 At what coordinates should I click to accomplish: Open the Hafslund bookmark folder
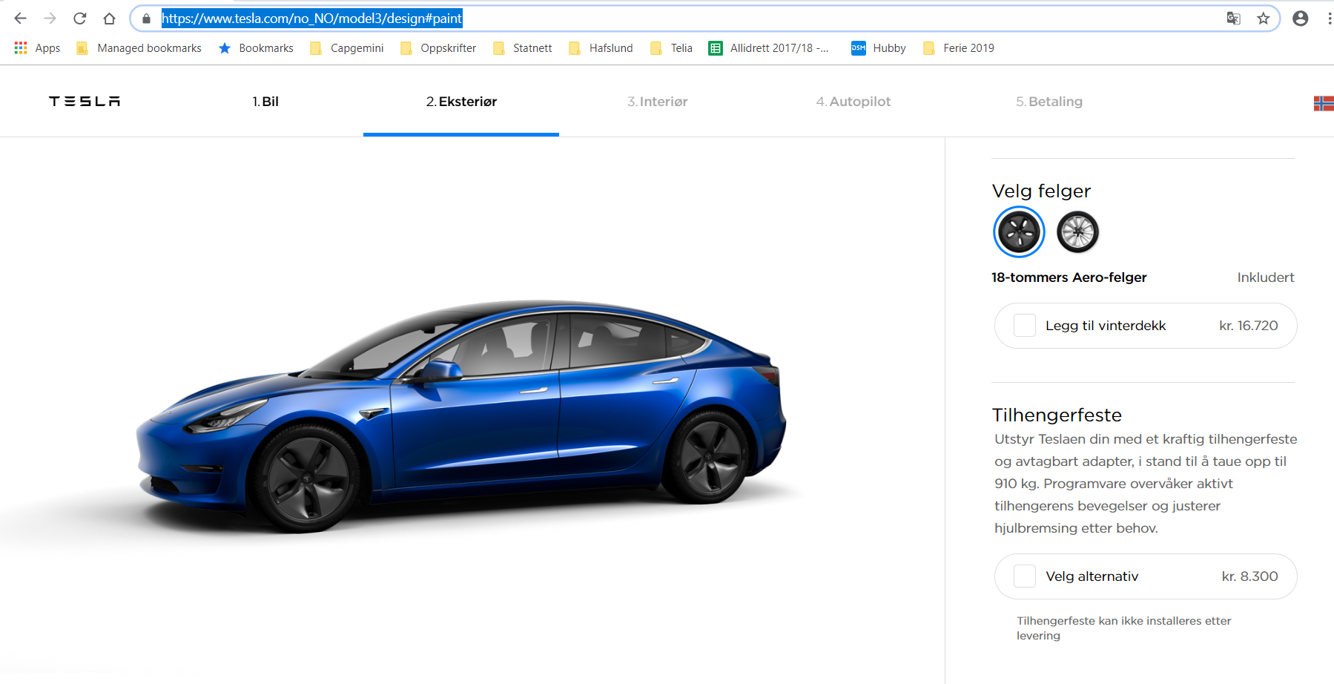pos(601,48)
